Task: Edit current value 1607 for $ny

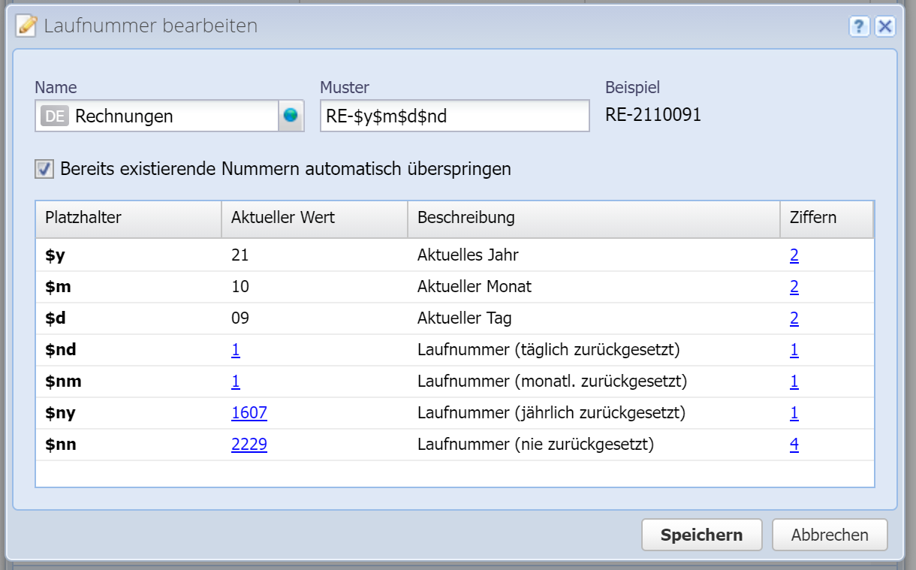Action: [249, 413]
